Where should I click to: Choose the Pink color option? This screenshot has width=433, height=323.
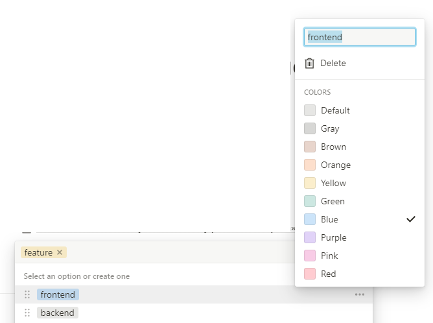(360, 256)
